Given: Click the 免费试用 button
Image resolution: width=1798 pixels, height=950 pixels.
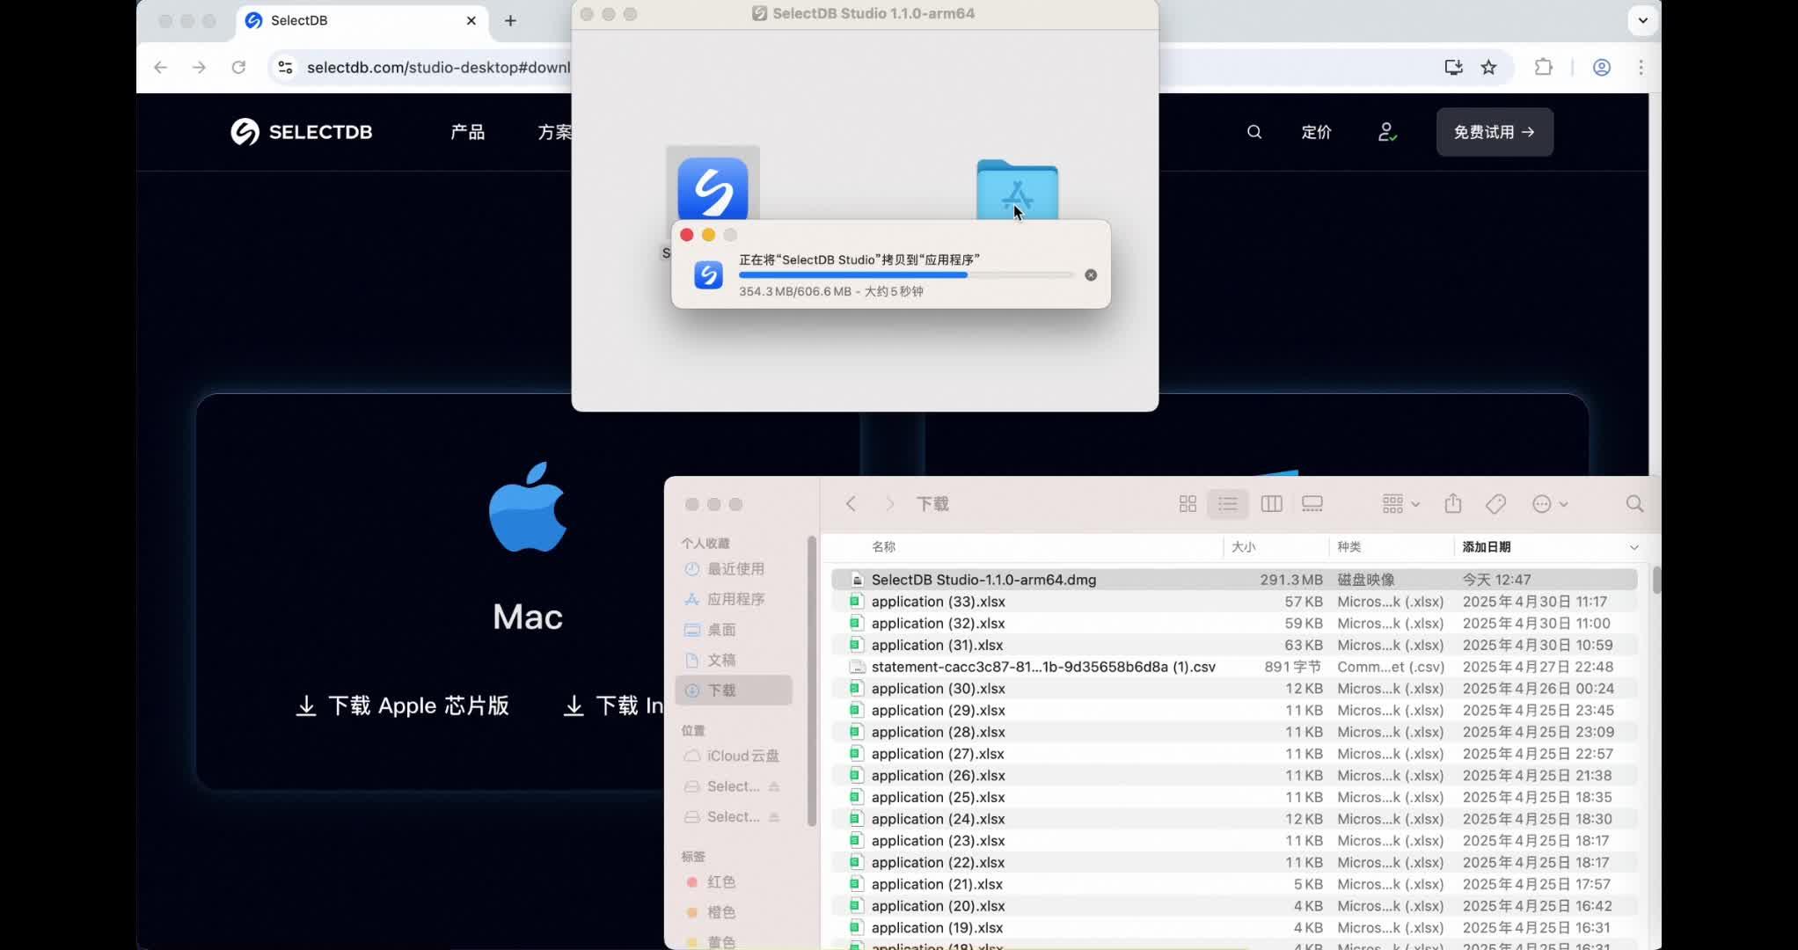Looking at the screenshot, I should [1495, 132].
